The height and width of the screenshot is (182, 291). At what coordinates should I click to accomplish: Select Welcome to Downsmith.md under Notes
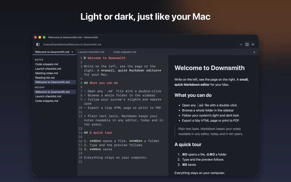point(55,82)
